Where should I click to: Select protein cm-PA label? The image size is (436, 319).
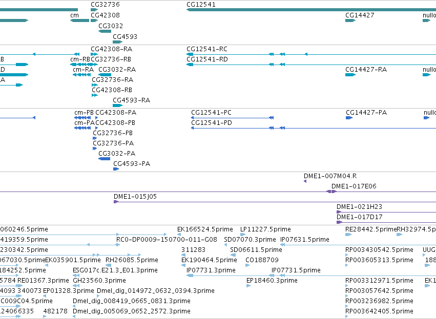click(x=85, y=123)
